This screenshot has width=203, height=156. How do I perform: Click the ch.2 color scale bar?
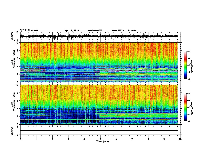point(185,107)
